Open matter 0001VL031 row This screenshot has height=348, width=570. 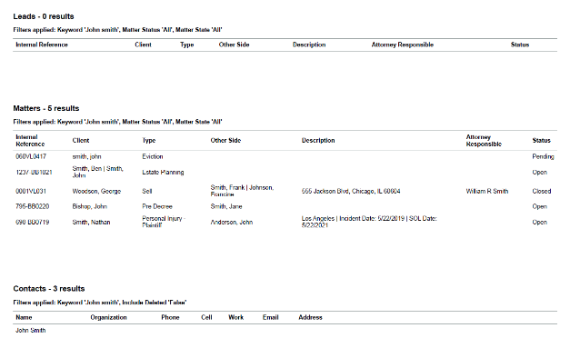point(285,191)
